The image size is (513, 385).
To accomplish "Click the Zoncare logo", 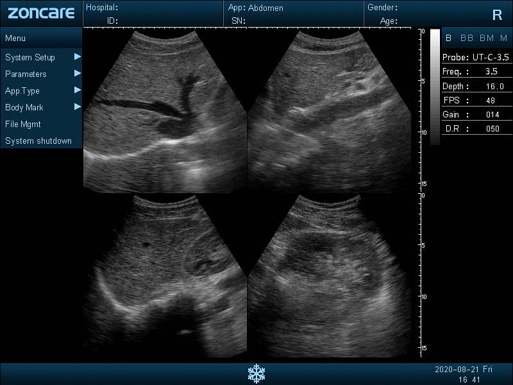I will click(41, 13).
